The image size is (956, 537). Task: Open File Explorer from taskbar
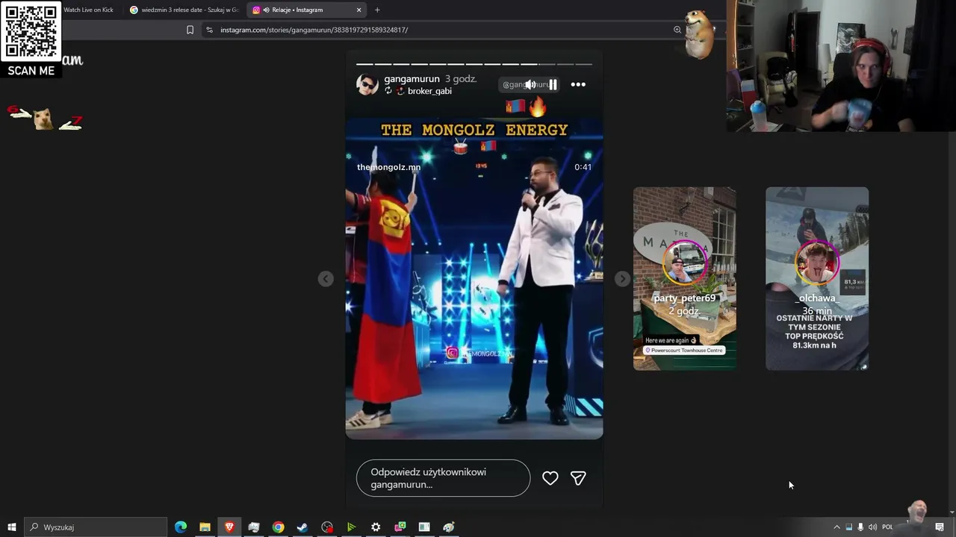click(x=205, y=527)
